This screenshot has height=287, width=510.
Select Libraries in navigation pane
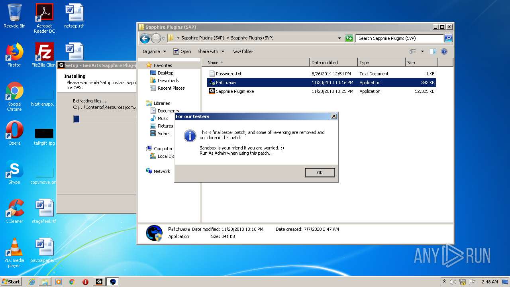162,103
